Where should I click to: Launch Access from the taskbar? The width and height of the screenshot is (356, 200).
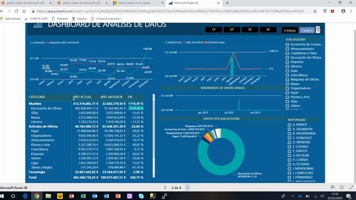point(71,196)
